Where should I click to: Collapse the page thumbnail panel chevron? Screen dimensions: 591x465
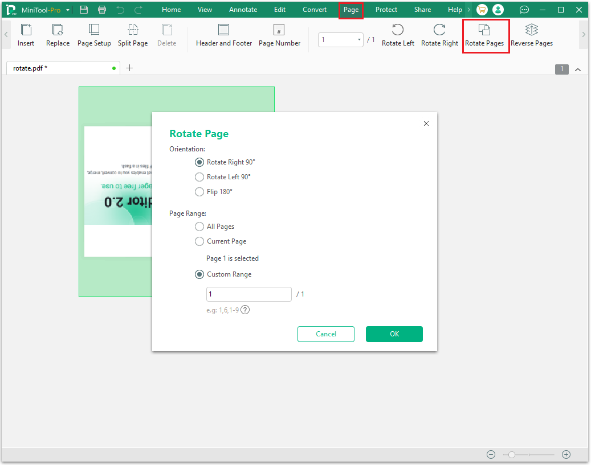[x=578, y=69]
